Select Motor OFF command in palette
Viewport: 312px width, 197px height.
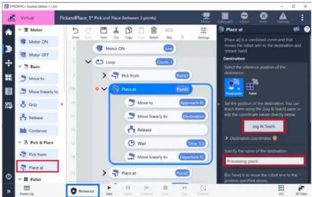(x=38, y=55)
